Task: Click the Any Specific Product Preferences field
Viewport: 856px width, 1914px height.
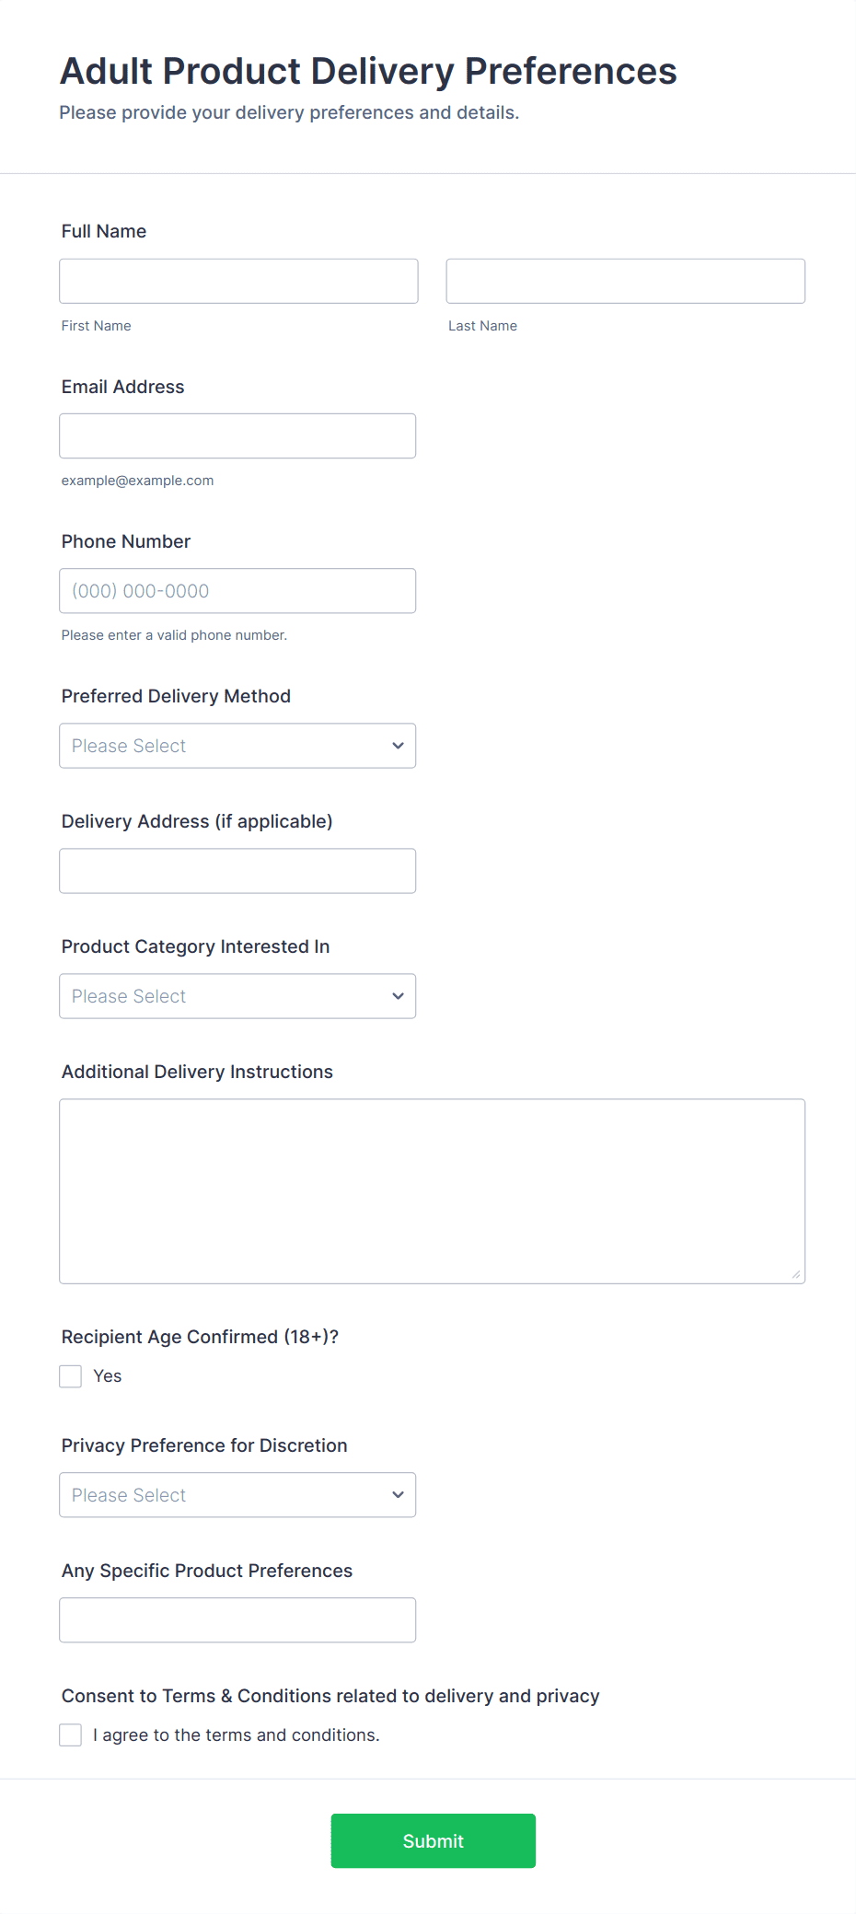Action: 237,1620
